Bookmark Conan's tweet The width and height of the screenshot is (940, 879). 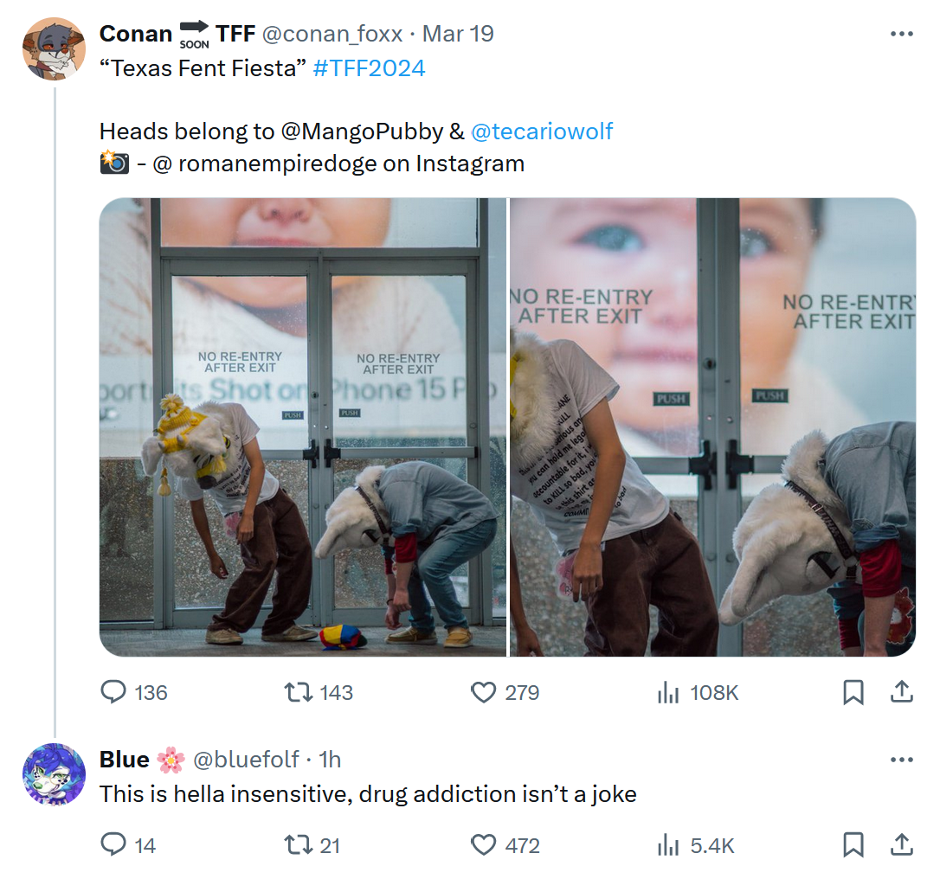(x=853, y=692)
